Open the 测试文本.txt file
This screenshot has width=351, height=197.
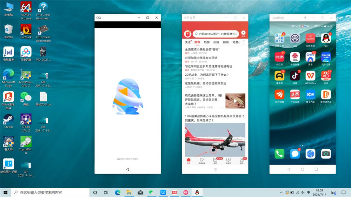[43, 98]
